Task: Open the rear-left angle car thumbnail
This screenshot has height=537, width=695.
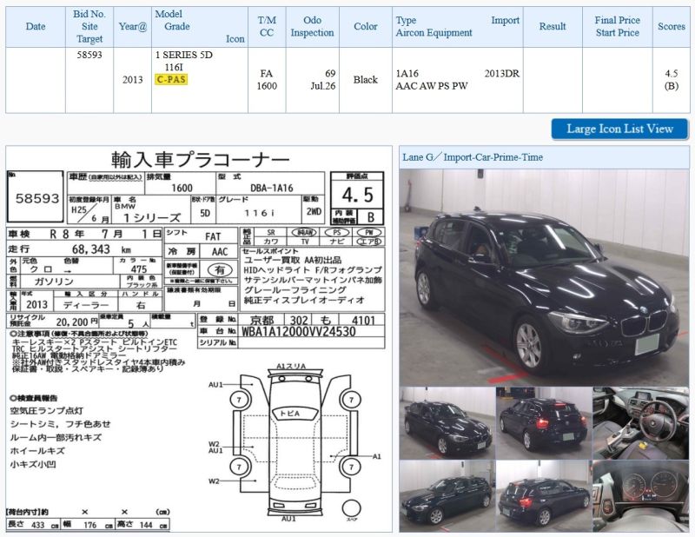Action: click(x=544, y=496)
